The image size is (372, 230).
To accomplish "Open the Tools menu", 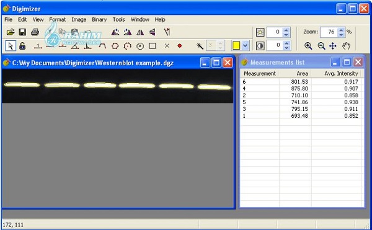I will (x=118, y=19).
